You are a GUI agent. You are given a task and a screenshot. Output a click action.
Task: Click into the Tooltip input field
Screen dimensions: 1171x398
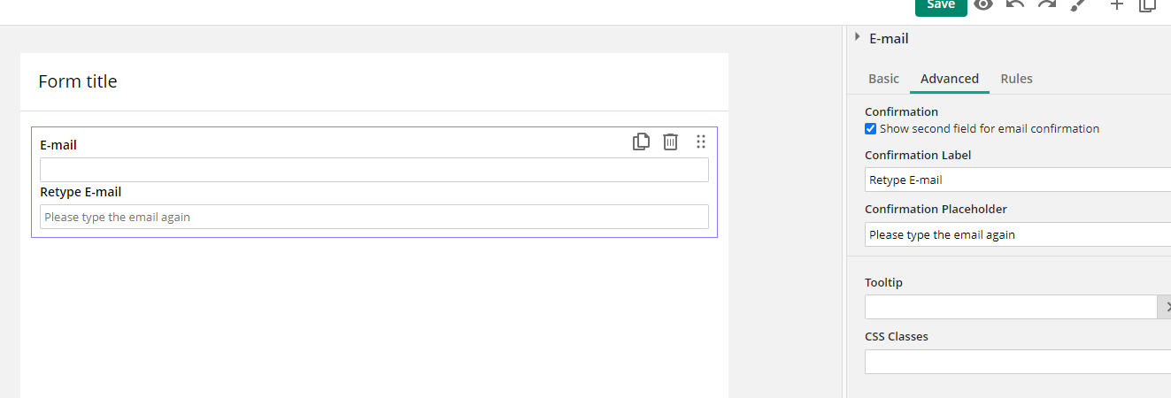point(1011,307)
